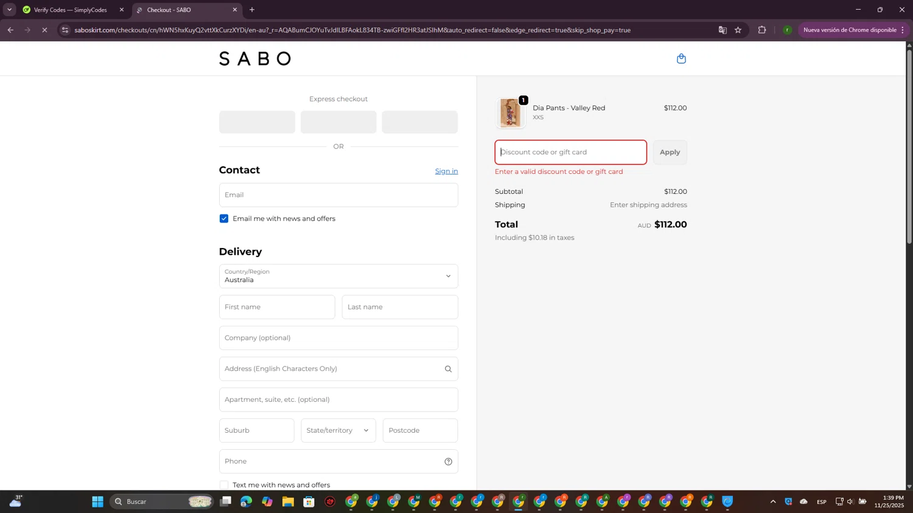The image size is (913, 513).
Task: Open the clock showing 1:39 PM
Action: click(x=889, y=501)
